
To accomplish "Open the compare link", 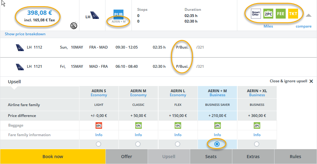I will [x=303, y=26].
